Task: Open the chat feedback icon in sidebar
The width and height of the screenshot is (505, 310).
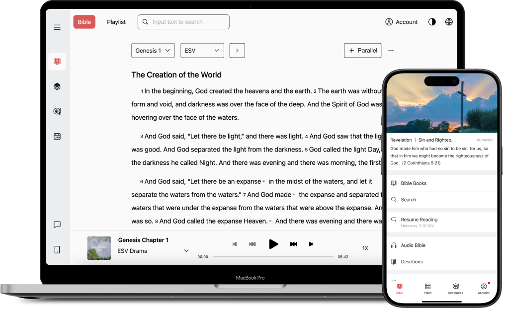Action: (57, 225)
